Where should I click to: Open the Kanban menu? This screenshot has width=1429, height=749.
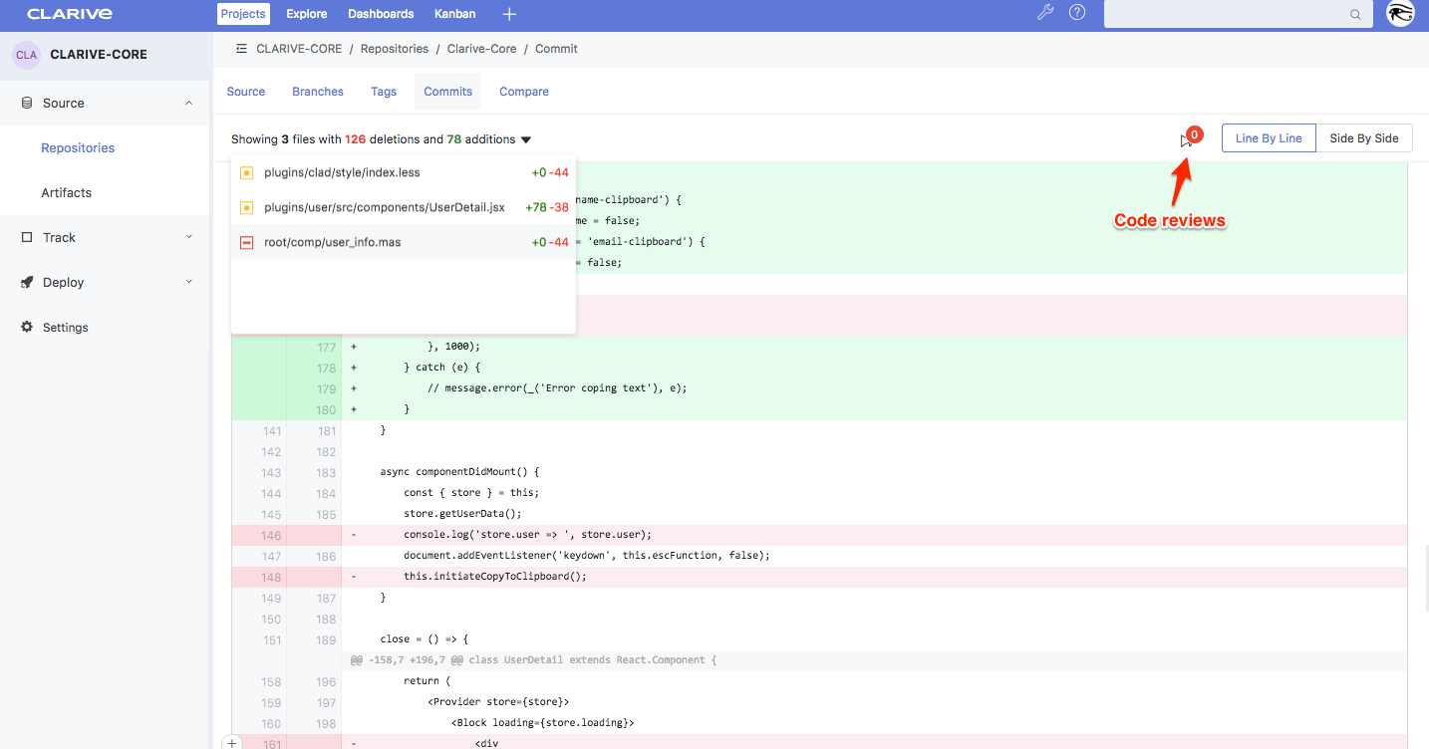click(455, 14)
